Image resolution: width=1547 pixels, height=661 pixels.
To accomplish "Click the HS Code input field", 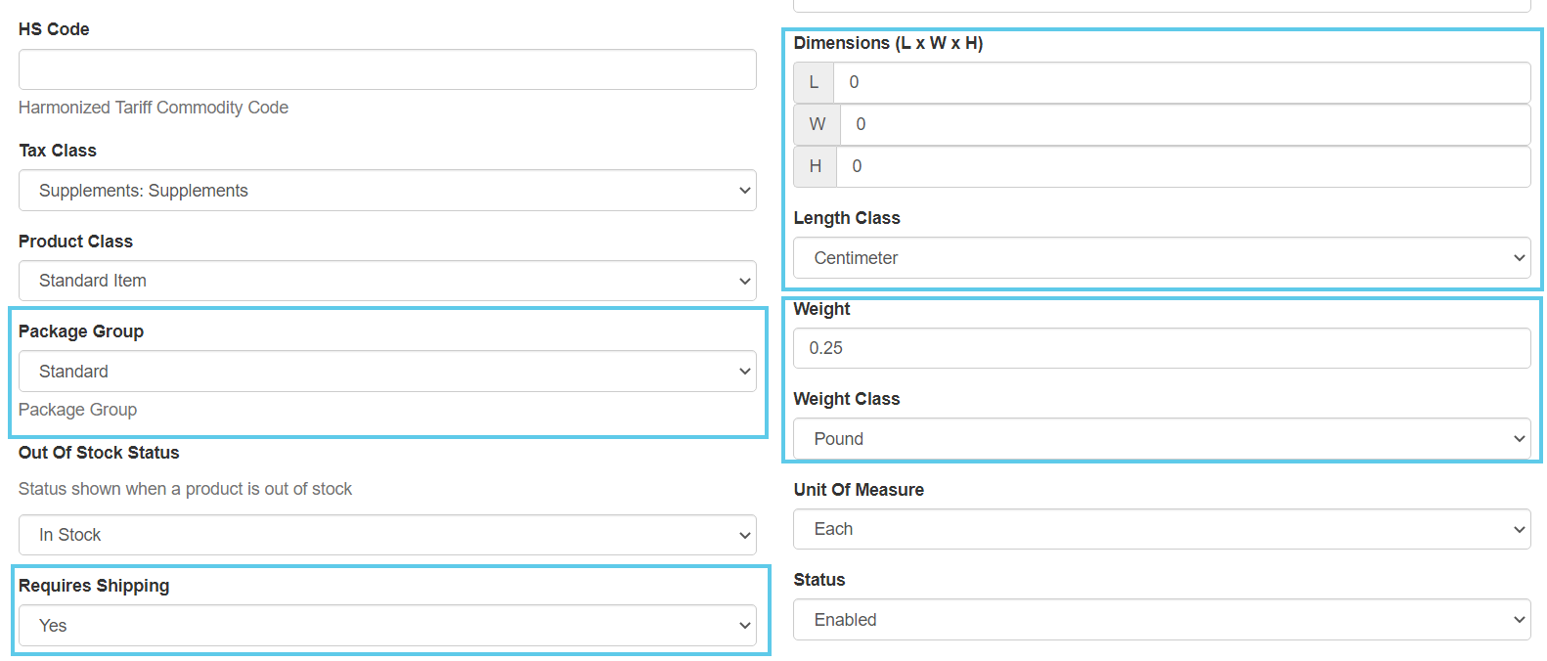I will coord(387,69).
